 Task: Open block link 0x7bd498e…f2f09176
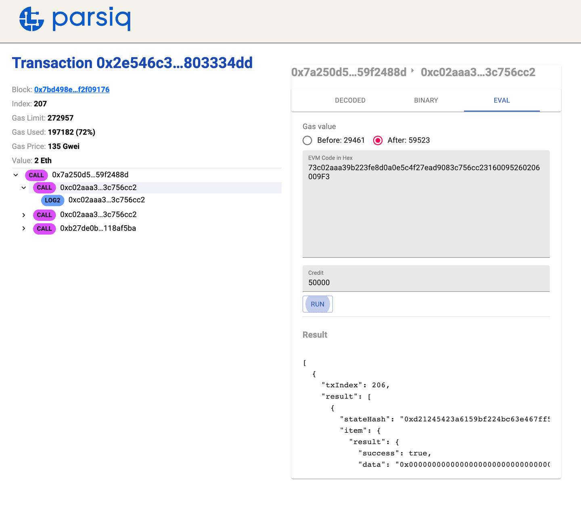(72, 89)
